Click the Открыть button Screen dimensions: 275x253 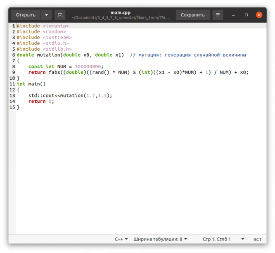point(26,15)
